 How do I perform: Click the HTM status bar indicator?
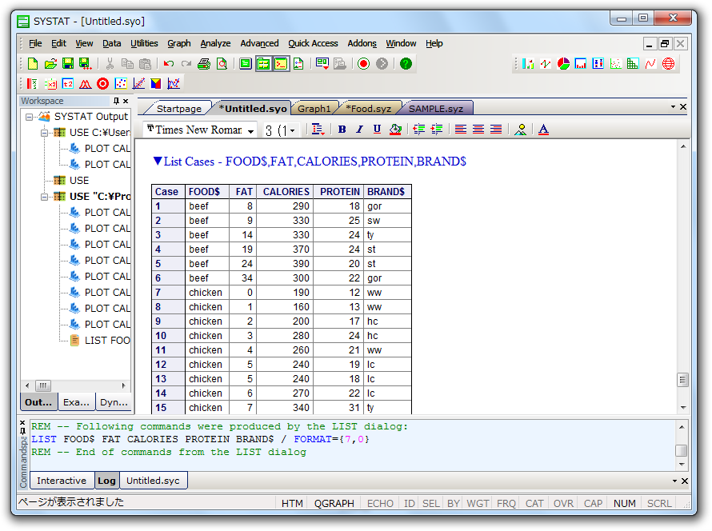tap(292, 503)
